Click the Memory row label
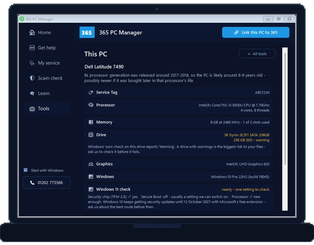This screenshot has height=245, width=314. point(104,122)
